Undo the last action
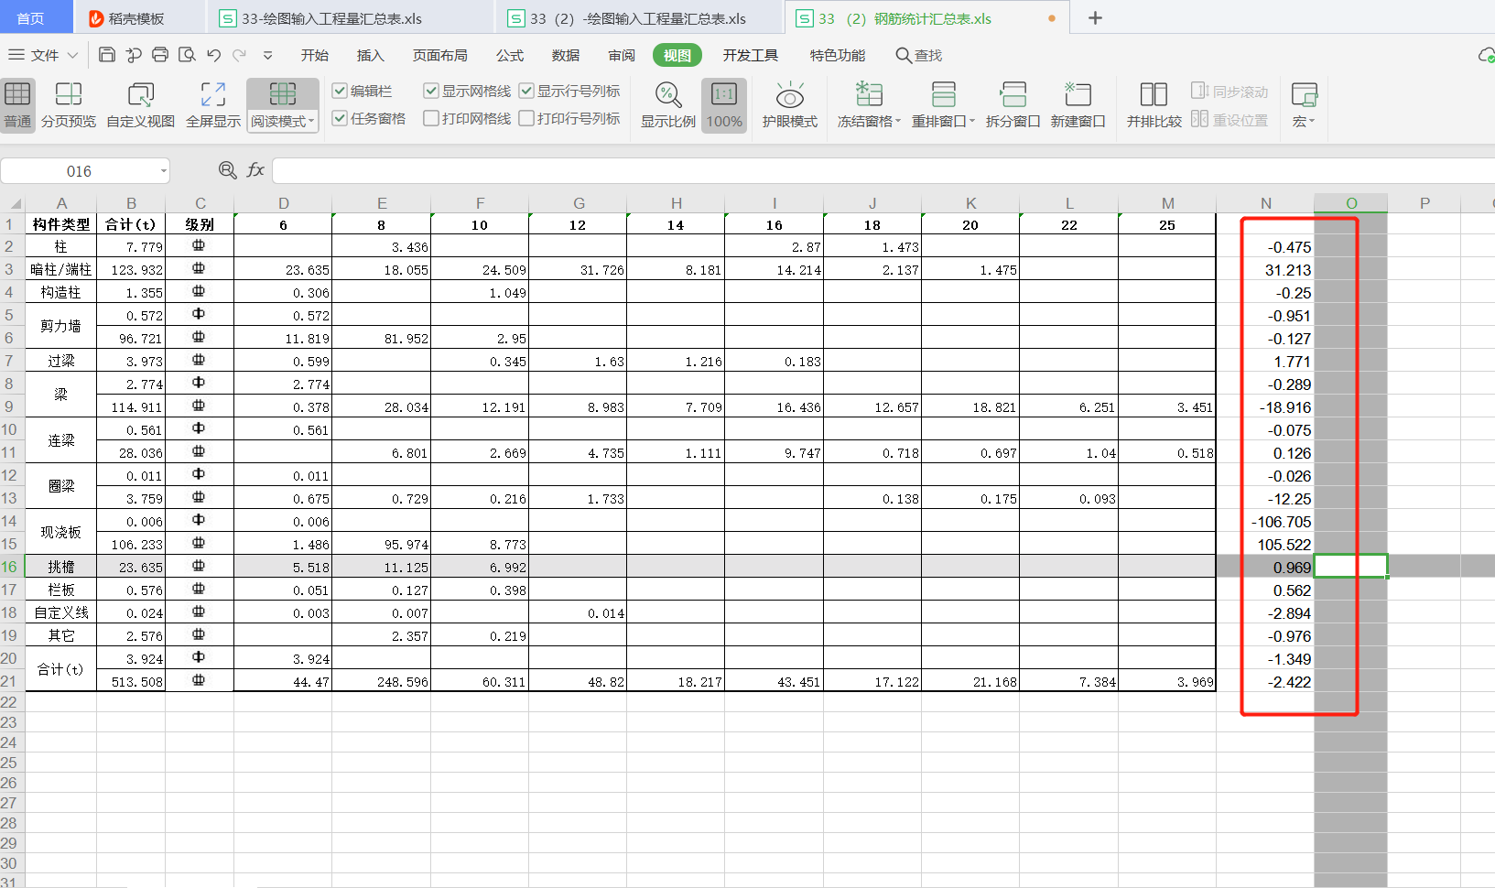This screenshot has height=888, width=1495. (213, 55)
